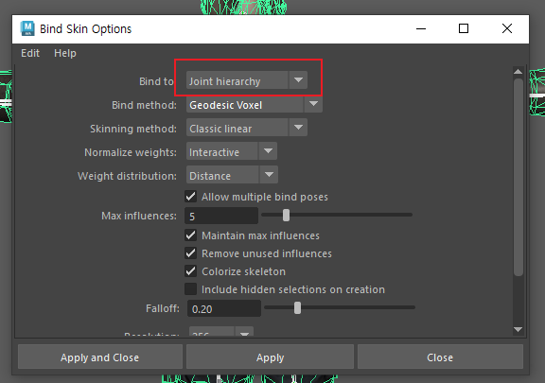Open the Skinning method dropdown

click(247, 128)
